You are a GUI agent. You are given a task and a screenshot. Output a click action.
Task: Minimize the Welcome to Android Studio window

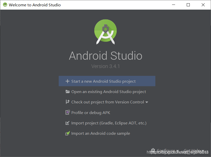coord(174,5)
